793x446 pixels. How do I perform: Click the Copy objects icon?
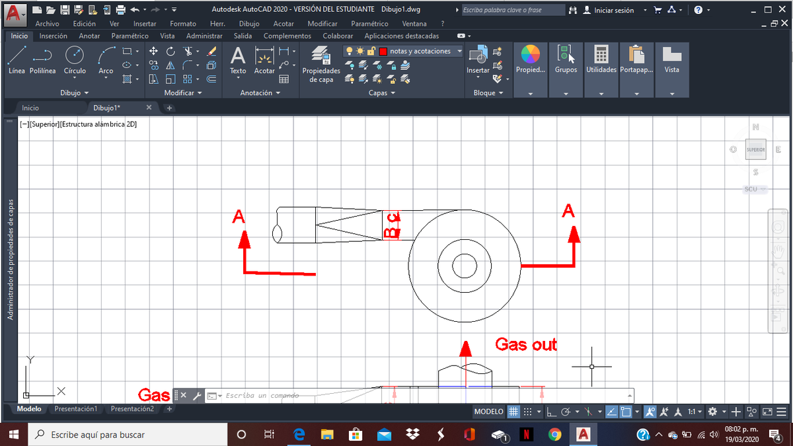pyautogui.click(x=153, y=65)
